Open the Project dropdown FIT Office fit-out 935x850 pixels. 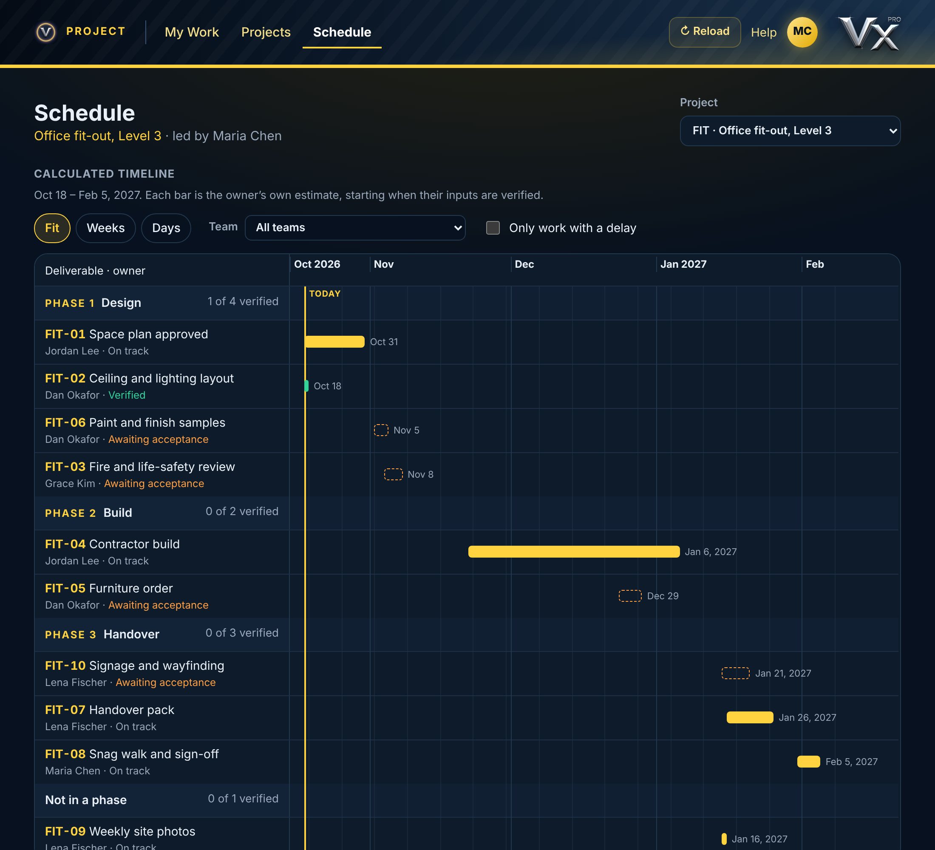(x=790, y=131)
